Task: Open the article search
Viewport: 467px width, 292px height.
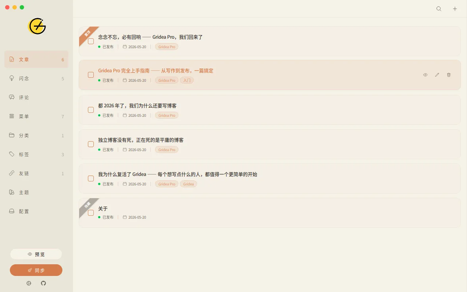Action: point(439,9)
